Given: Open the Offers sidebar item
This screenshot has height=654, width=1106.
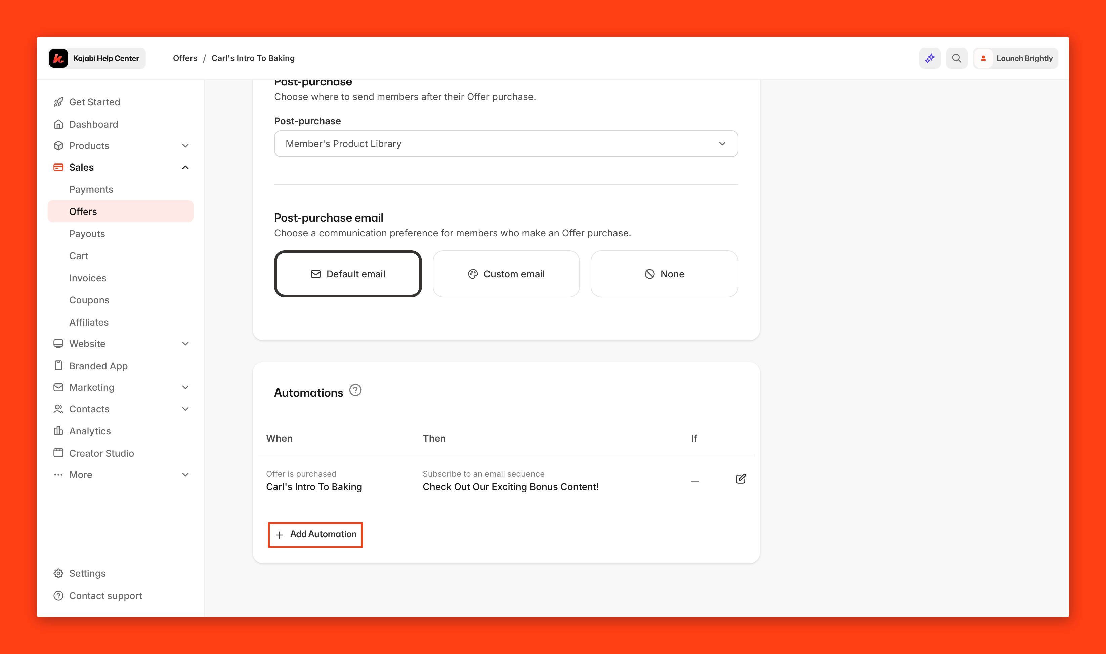Looking at the screenshot, I should [x=120, y=212].
